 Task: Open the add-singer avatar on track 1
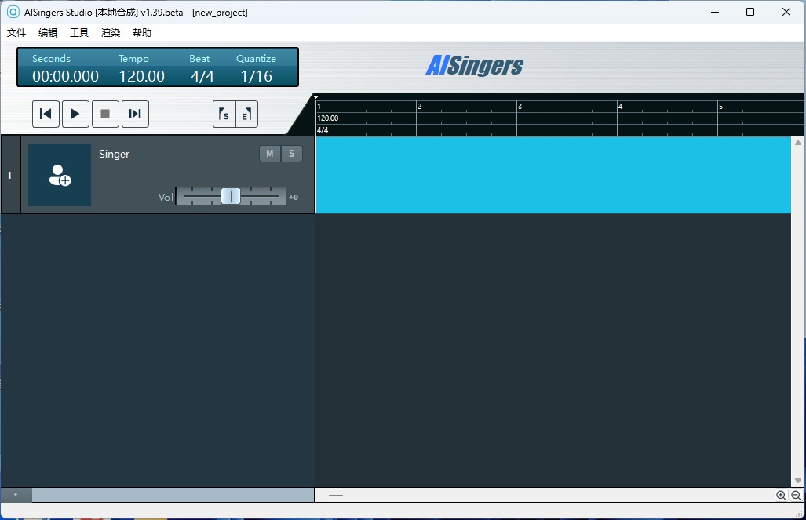coord(60,175)
